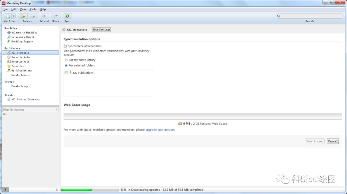Click the search magnifier icon

279,16
